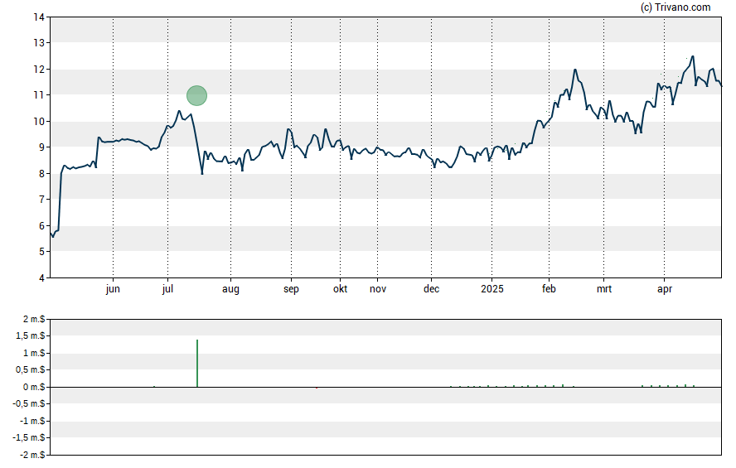Click the tall green volume bar in July
Image resolution: width=736 pixels, height=468 pixels.
(197, 364)
